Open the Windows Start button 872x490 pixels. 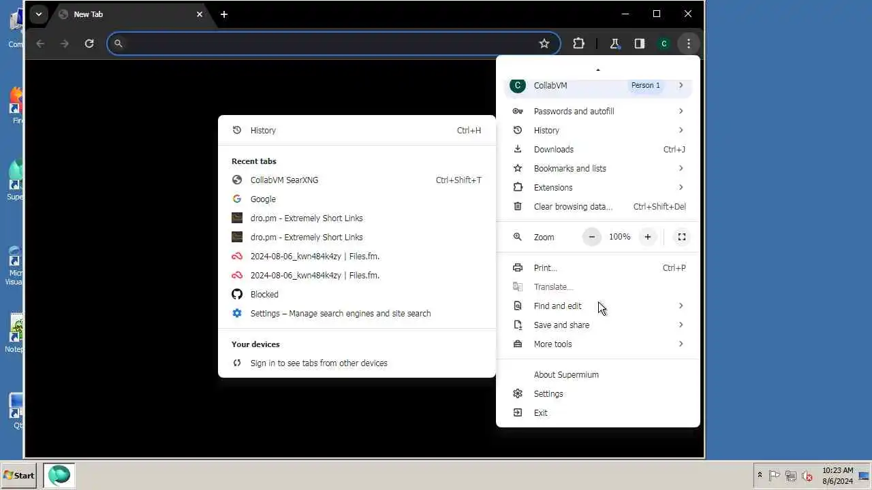19,475
